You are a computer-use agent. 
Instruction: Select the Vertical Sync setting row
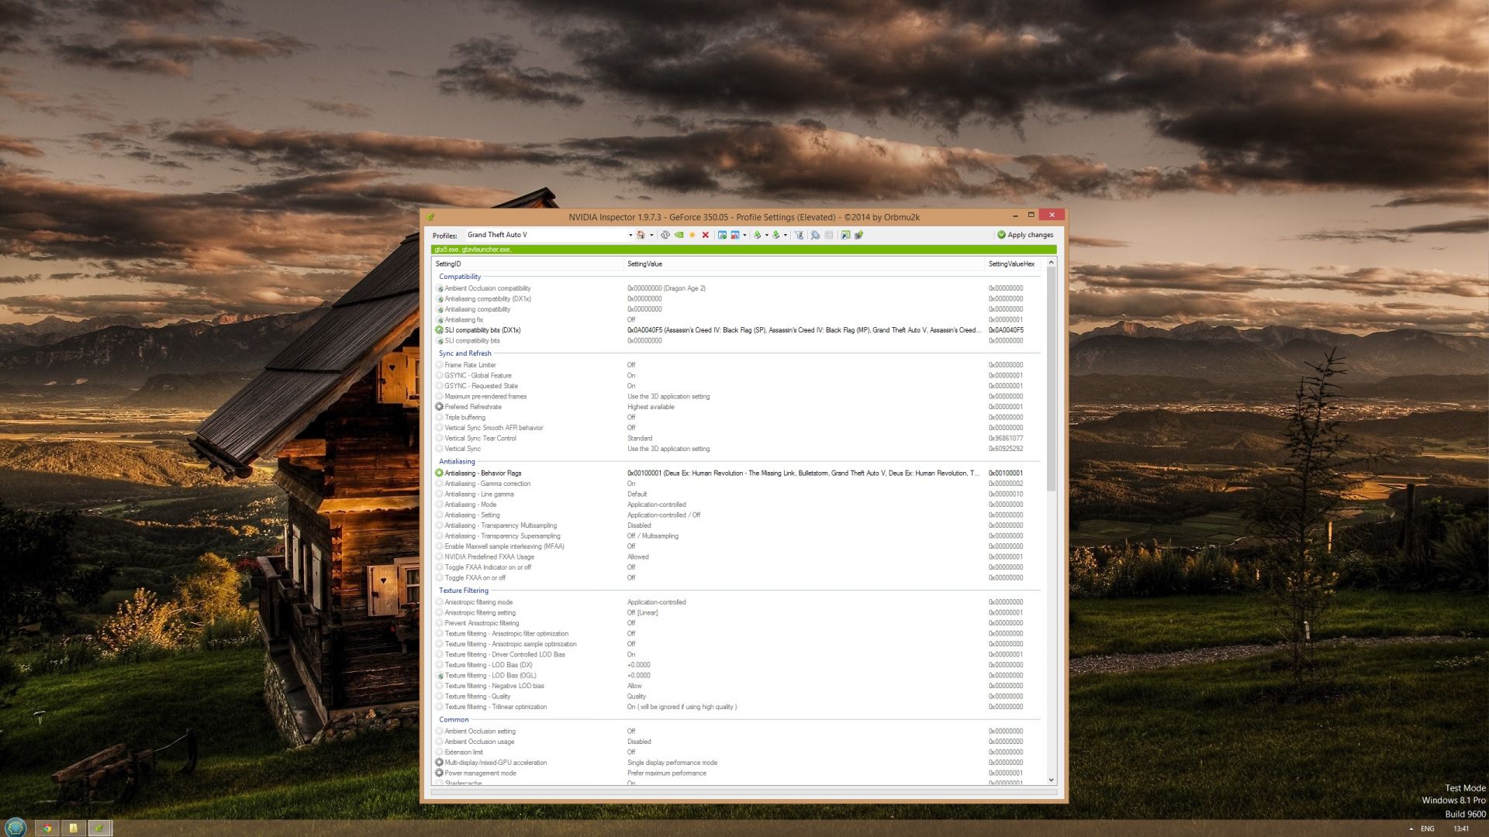738,449
